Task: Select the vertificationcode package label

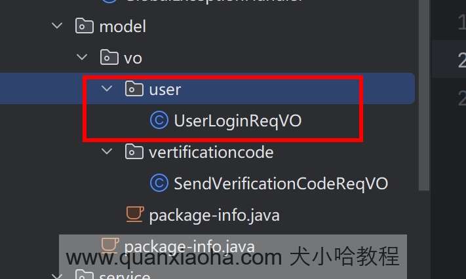Action: pyautogui.click(x=211, y=152)
